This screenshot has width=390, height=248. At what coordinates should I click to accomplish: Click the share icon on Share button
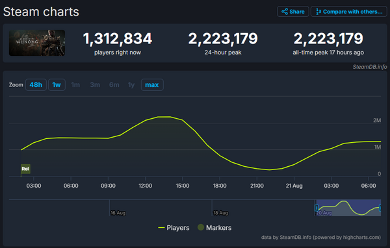point(285,12)
